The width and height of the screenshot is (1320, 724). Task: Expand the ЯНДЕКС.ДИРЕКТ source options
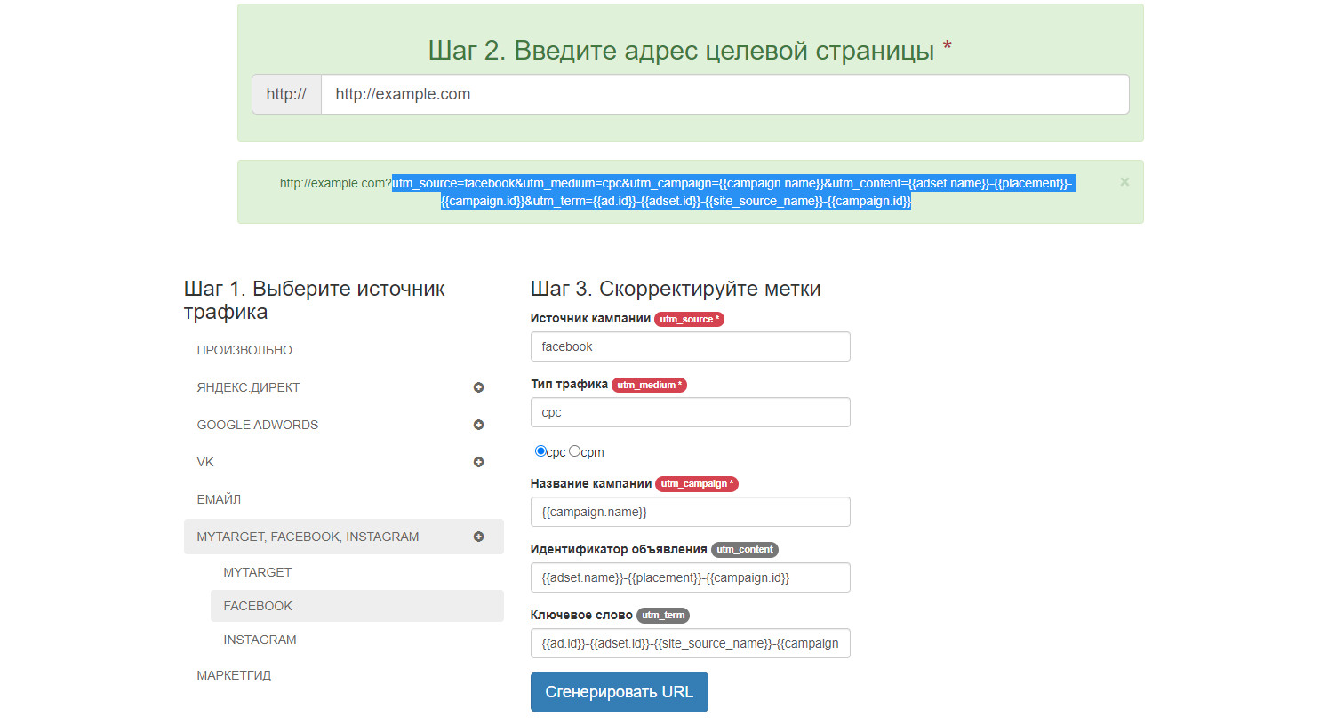(478, 387)
